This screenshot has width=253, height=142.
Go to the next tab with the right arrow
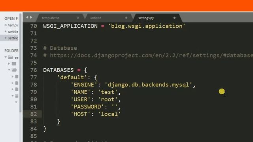[31, 17]
